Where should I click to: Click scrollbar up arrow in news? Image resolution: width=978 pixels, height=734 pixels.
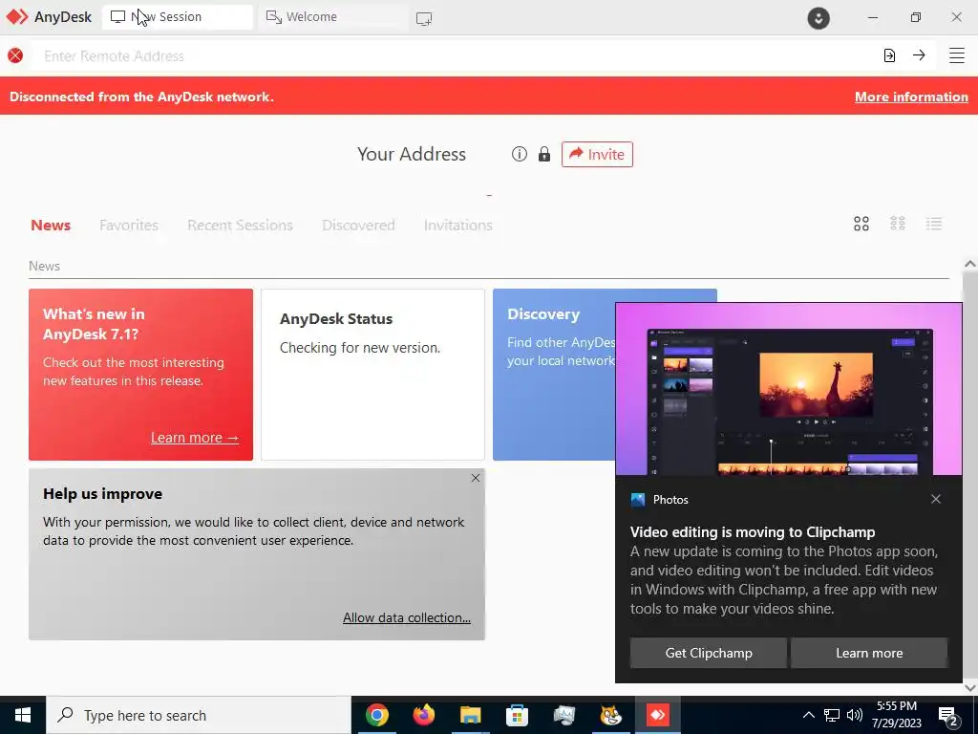(970, 264)
